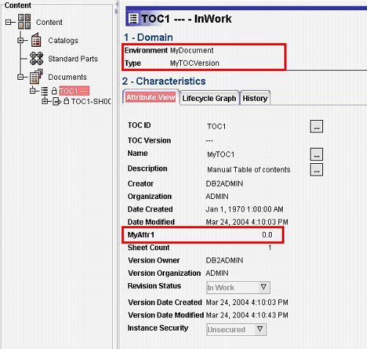This screenshot has width=367, height=349.
Task: Click the Standard Parts gear icon
Action: tap(37, 59)
